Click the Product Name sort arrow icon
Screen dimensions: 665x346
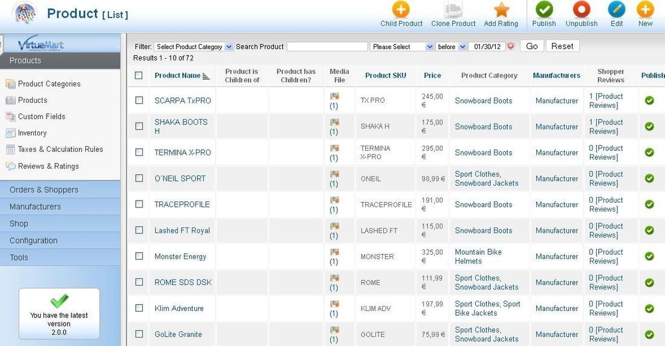(206, 76)
